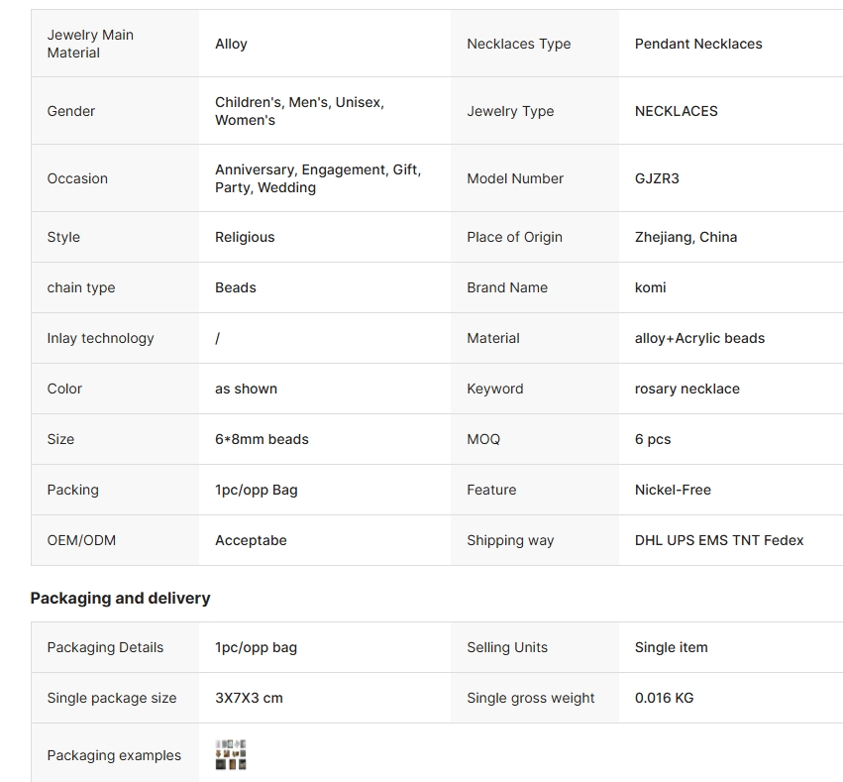
Task: Click the 3X7X3 cm package size
Action: tap(249, 698)
